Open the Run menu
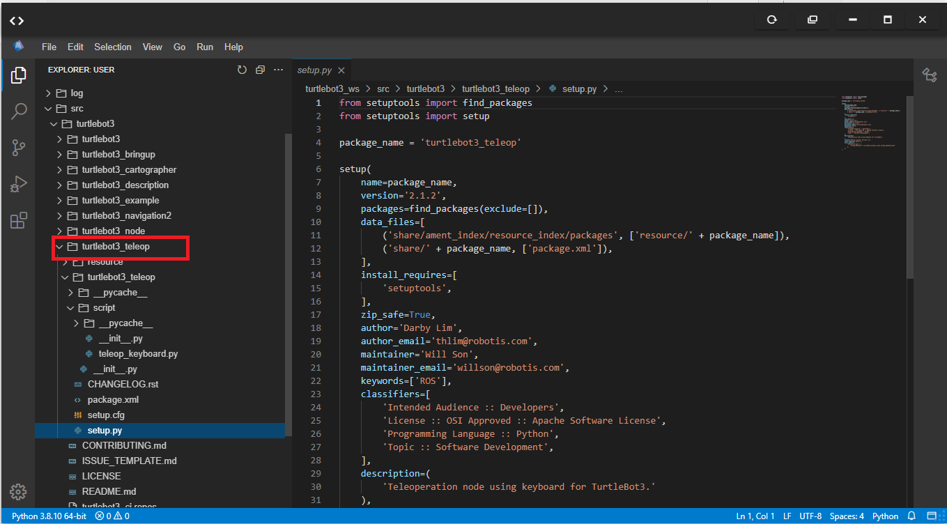 point(205,47)
